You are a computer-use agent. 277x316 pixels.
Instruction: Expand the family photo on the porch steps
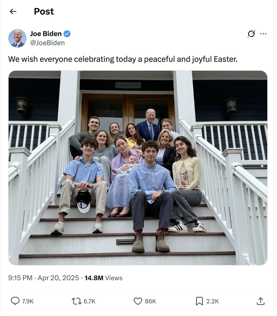click(138, 168)
